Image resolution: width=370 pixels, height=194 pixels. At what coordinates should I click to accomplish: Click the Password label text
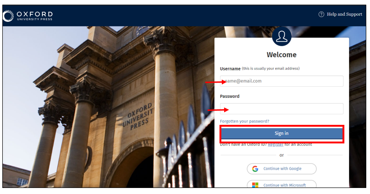[230, 96]
